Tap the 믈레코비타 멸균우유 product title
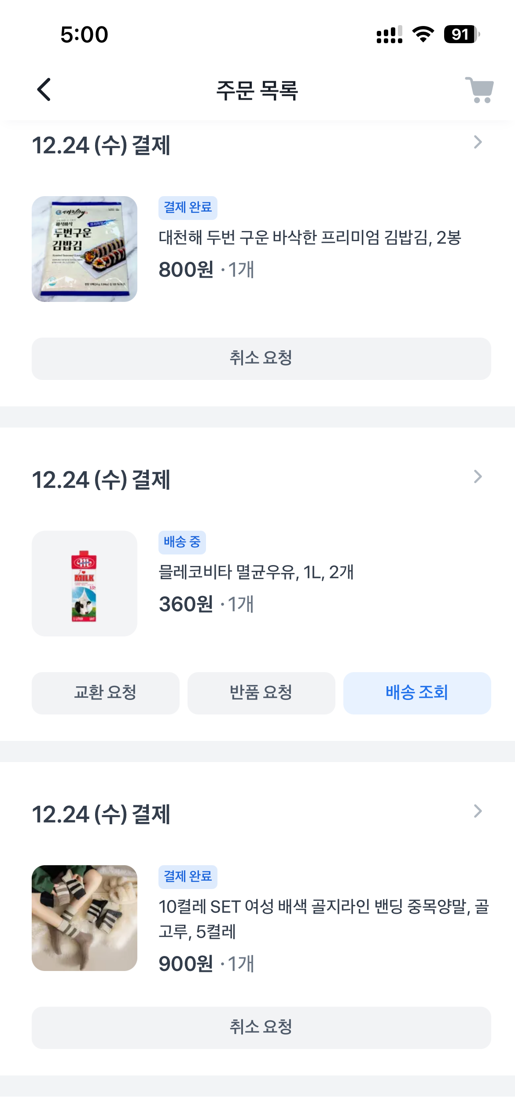 (256, 572)
